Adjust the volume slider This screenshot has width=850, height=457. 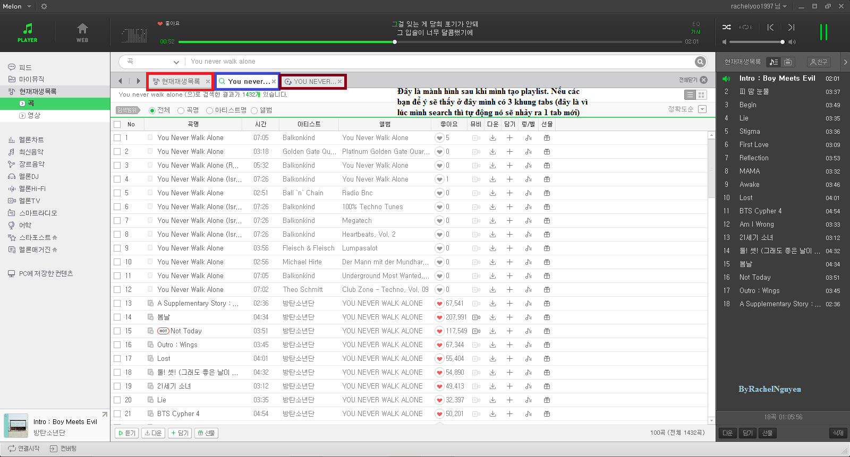(757, 41)
